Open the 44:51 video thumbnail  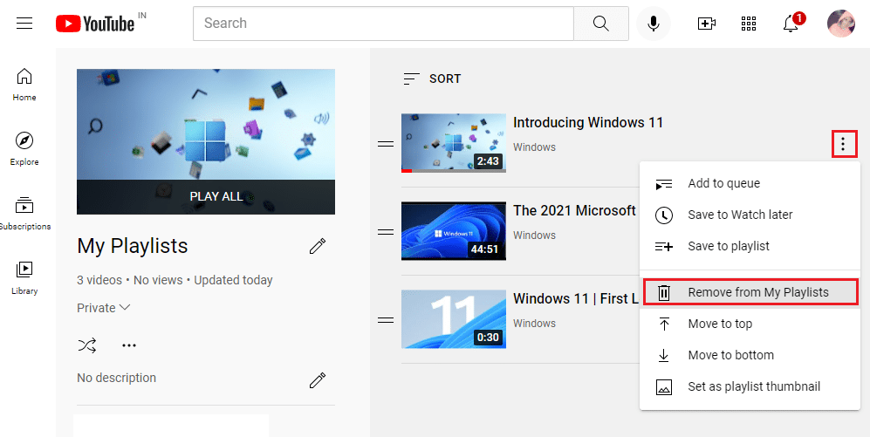453,231
